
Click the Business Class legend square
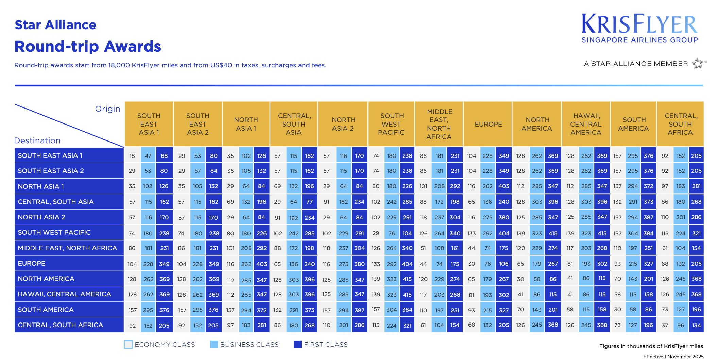pos(214,345)
